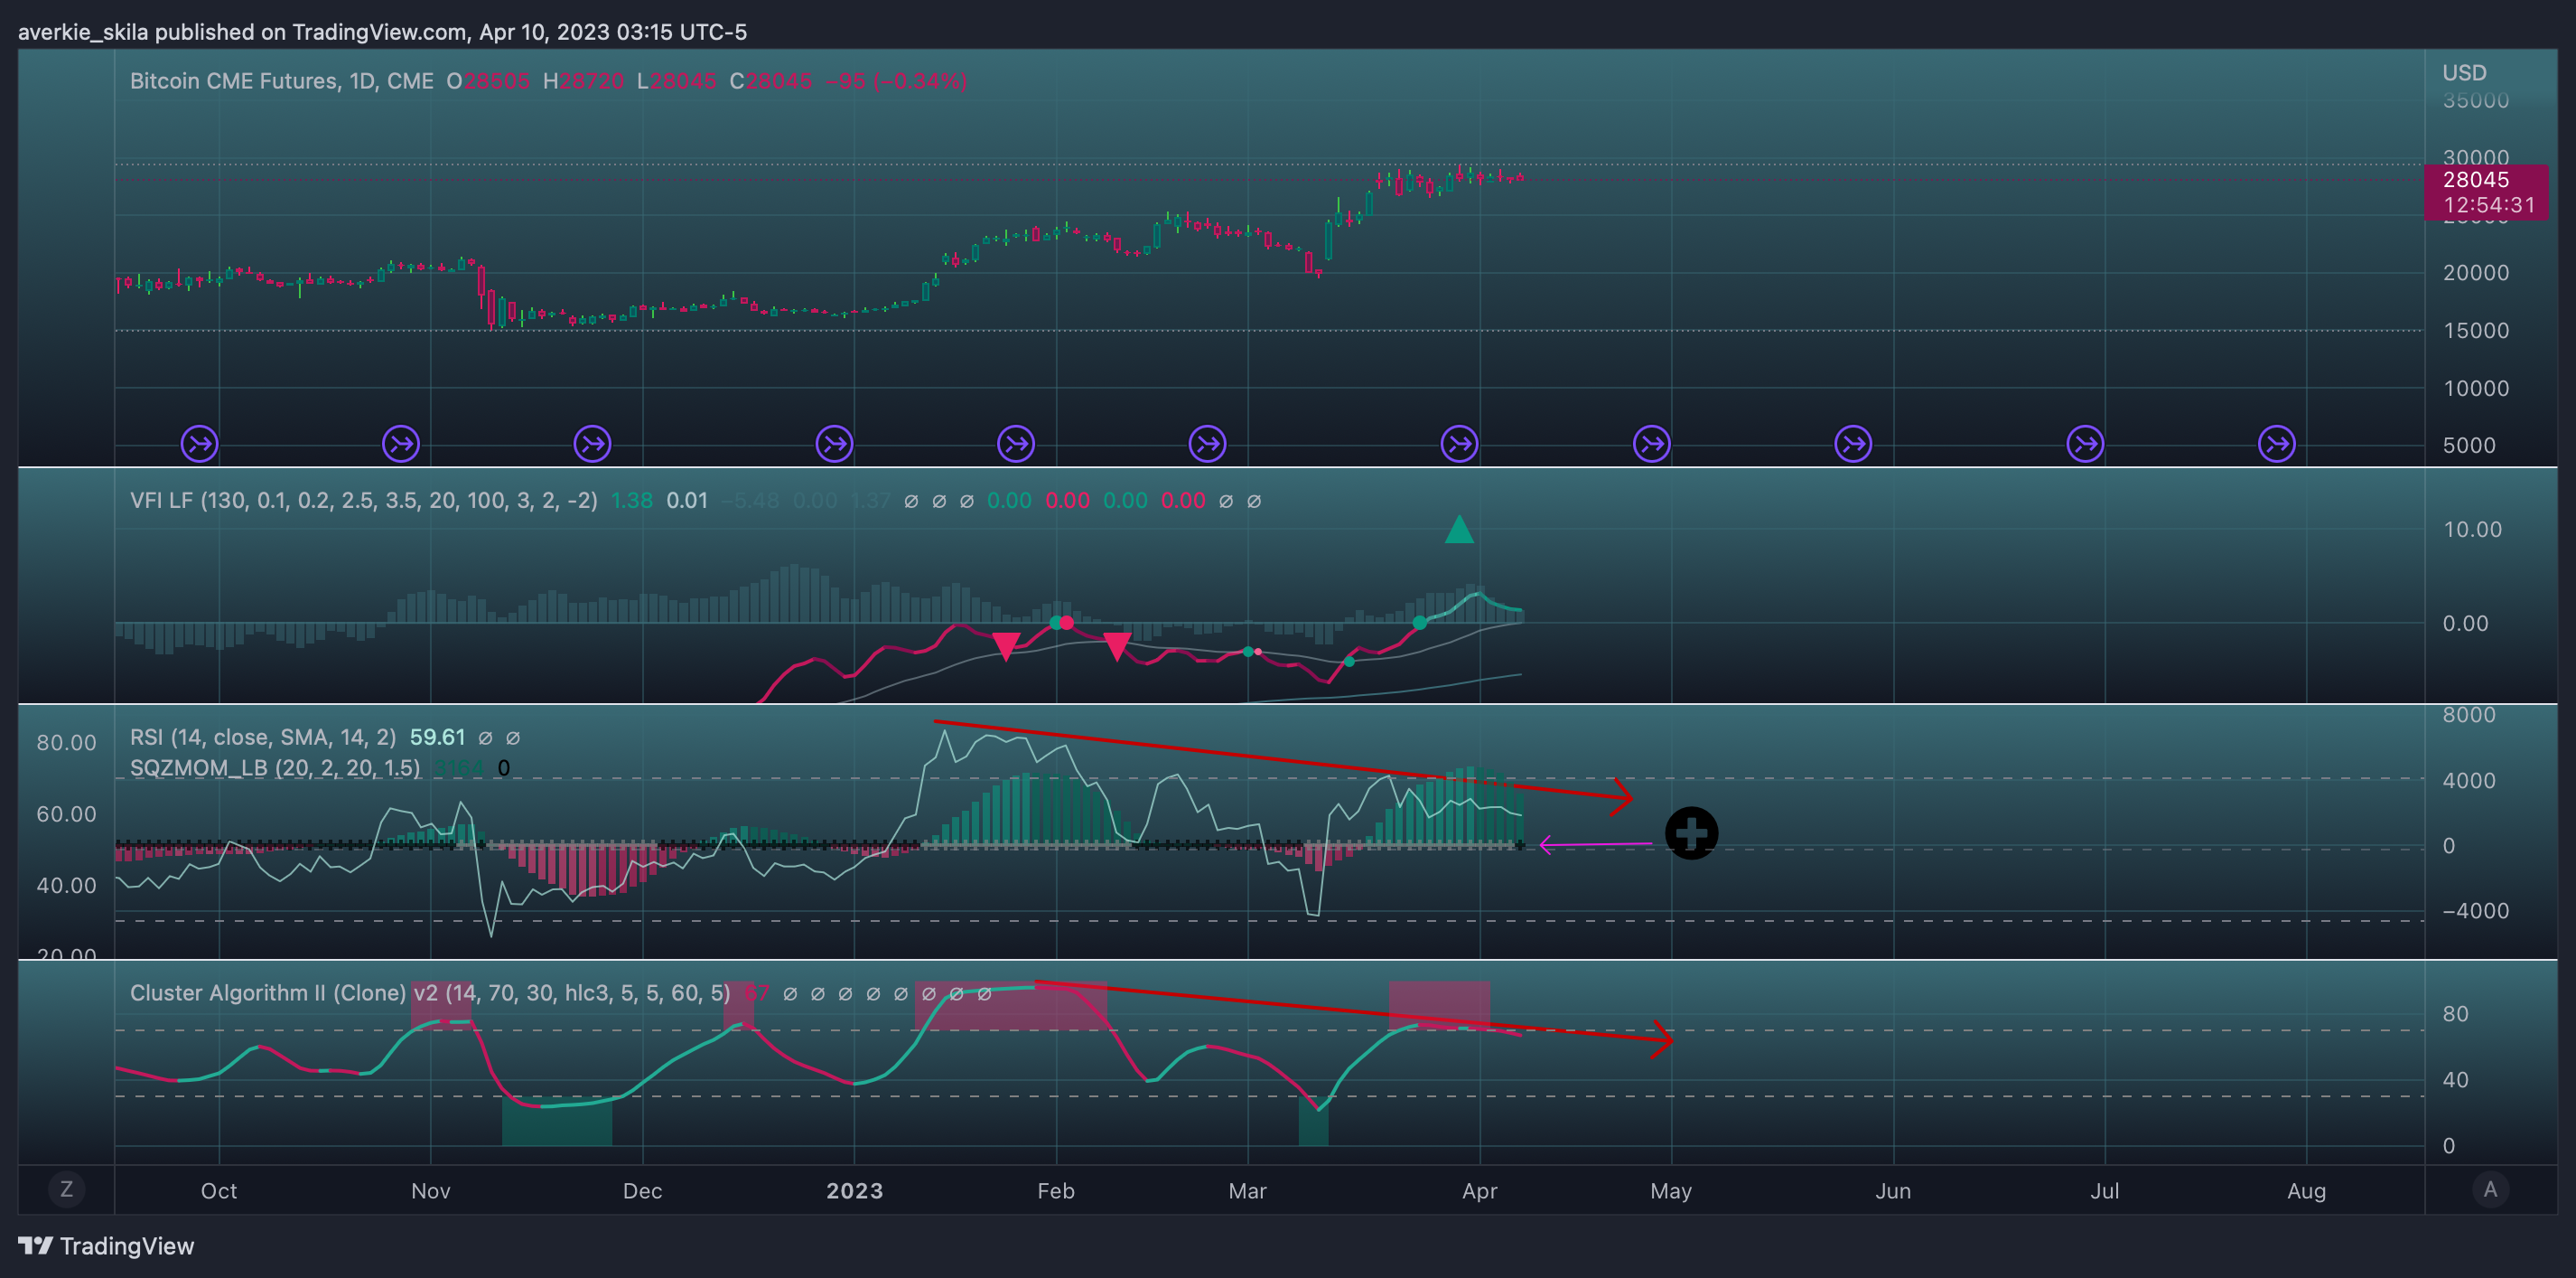The image size is (2576, 1278).
Task: Click the purple contract rollover marker nearest Oct
Action: tap(200, 444)
